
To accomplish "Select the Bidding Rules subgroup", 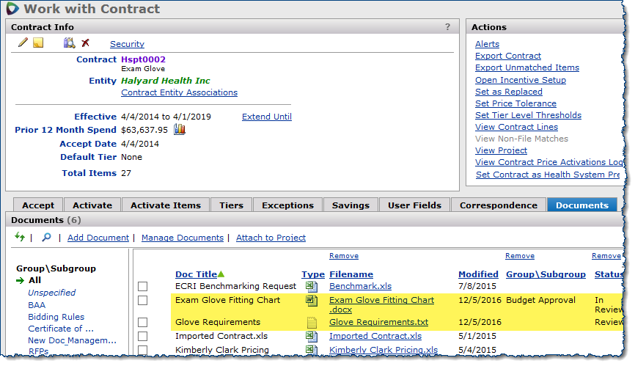I will tap(57, 317).
